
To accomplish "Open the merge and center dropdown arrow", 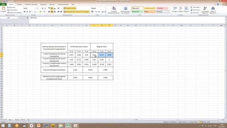I will click(x=89, y=12).
